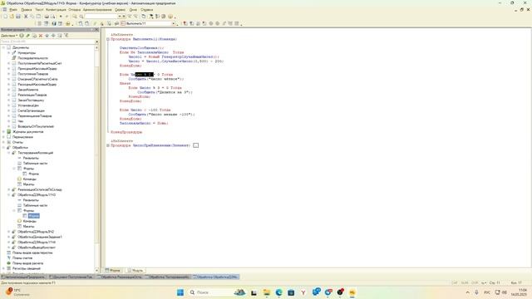This screenshot has width=532, height=299.
Task: Click the move down arrow in tree toolbar
Action: (x=53, y=35)
